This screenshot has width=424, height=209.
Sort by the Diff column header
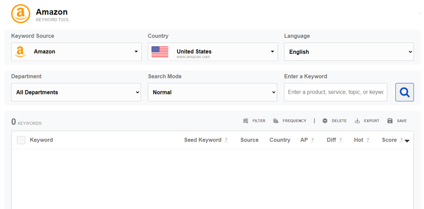point(331,140)
